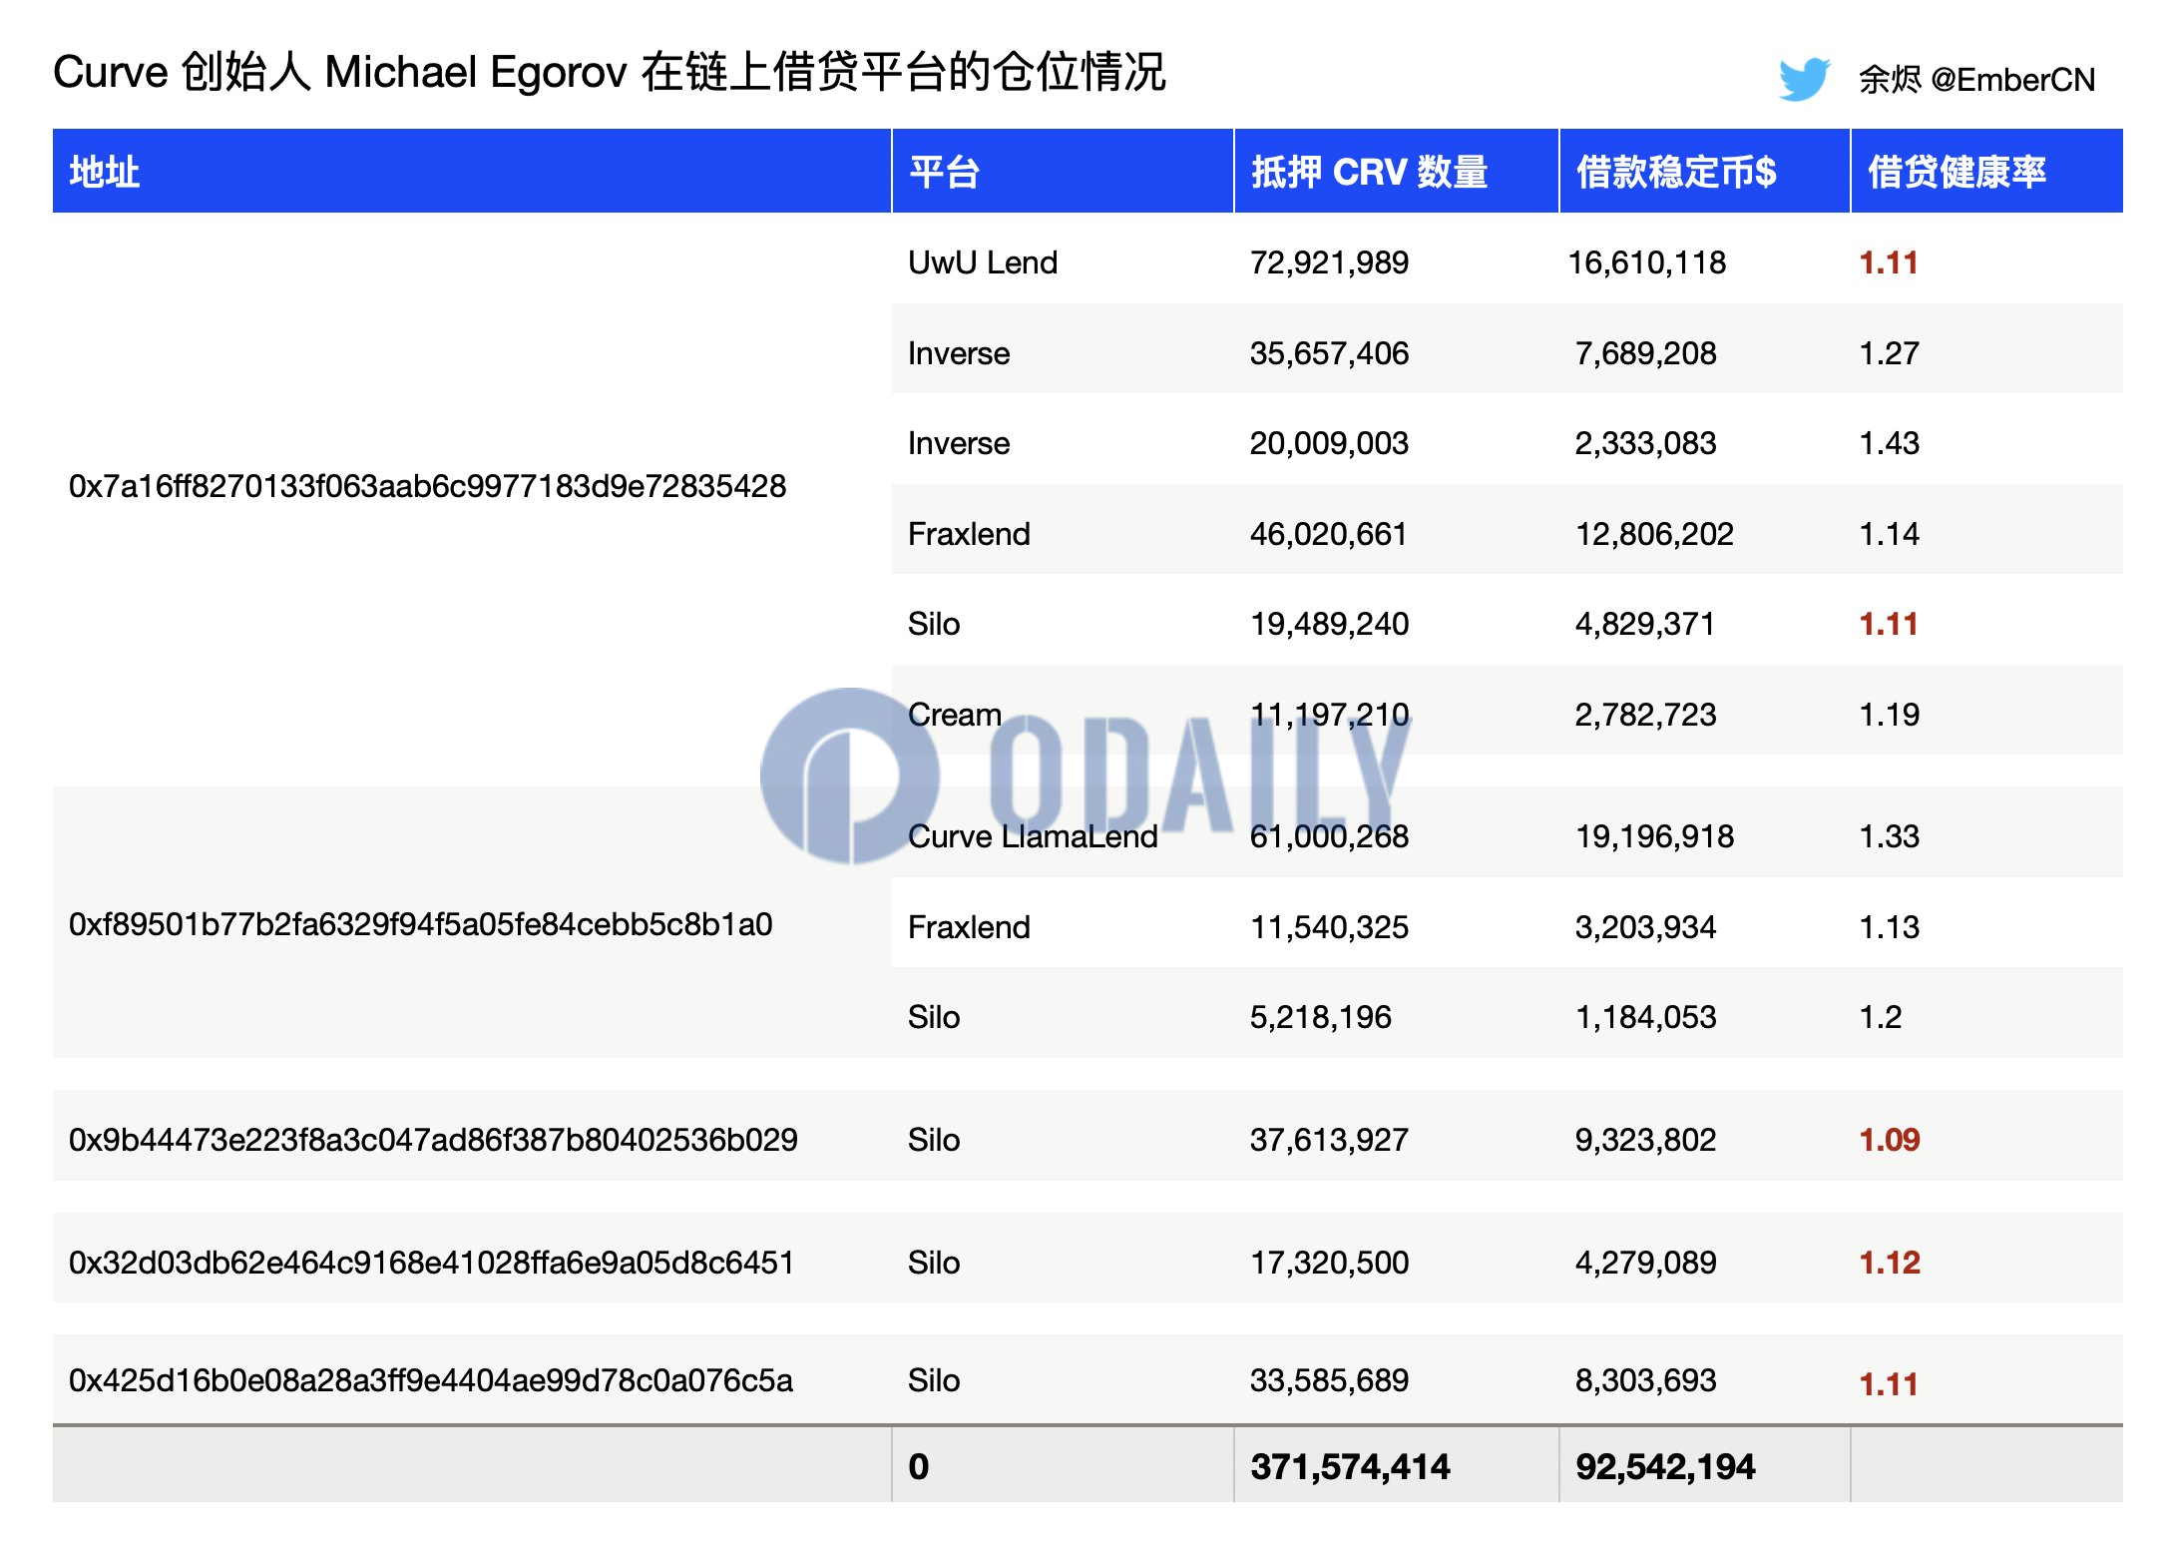Click the 20,009,003 collateral value

pyautogui.click(x=1329, y=443)
